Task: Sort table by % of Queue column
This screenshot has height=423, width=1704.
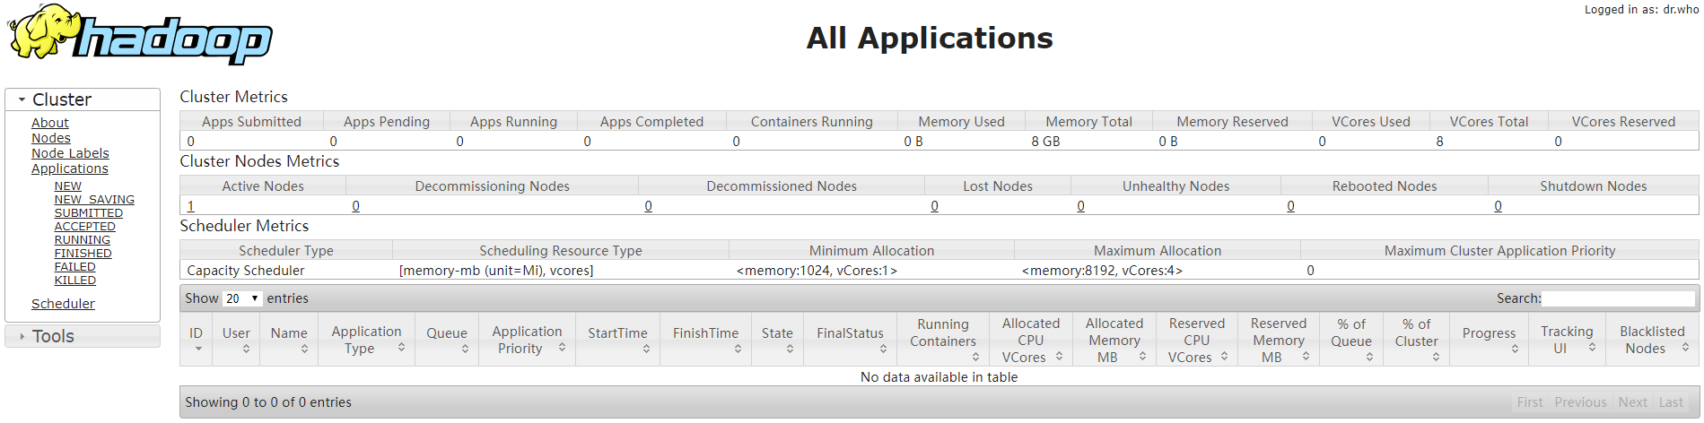Action: pyautogui.click(x=1351, y=339)
